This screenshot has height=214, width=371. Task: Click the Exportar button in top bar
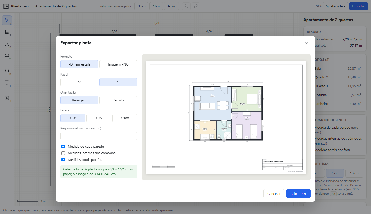click(x=359, y=6)
